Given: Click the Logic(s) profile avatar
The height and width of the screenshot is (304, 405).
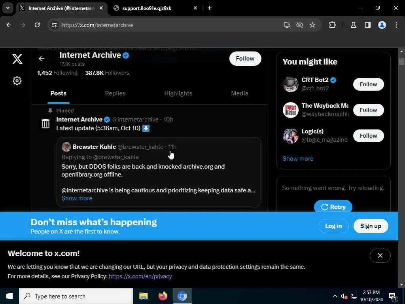Looking at the screenshot, I should pyautogui.click(x=291, y=136).
